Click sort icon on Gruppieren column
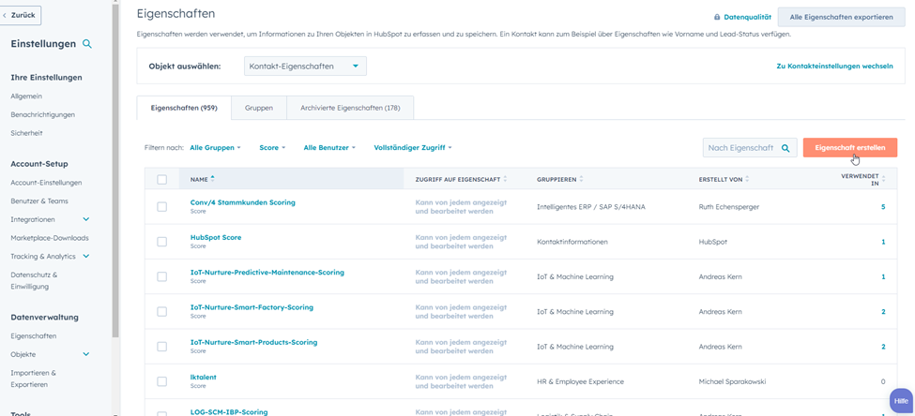915x416 pixels. (581, 179)
